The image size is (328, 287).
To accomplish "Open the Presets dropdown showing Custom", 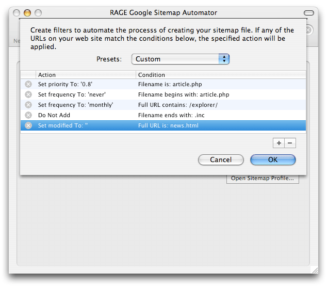I will tap(181, 59).
